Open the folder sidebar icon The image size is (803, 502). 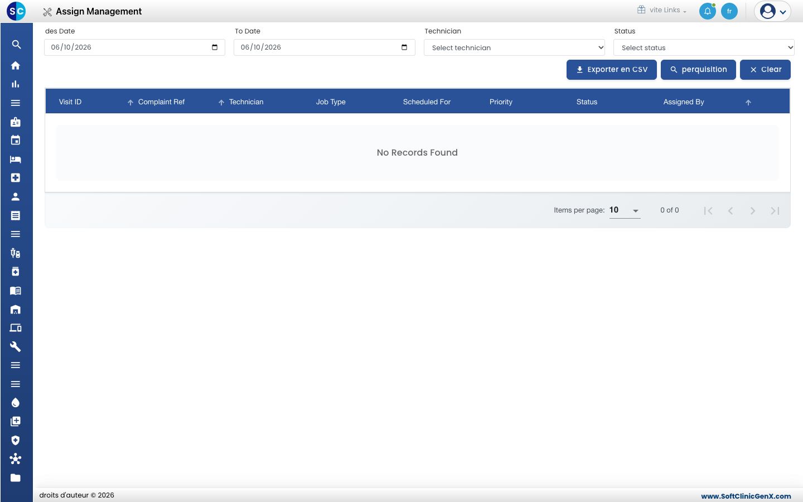(16, 478)
